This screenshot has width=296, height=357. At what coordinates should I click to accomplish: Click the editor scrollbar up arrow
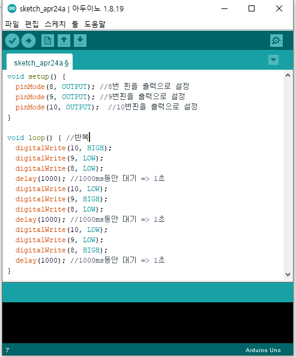(288, 75)
